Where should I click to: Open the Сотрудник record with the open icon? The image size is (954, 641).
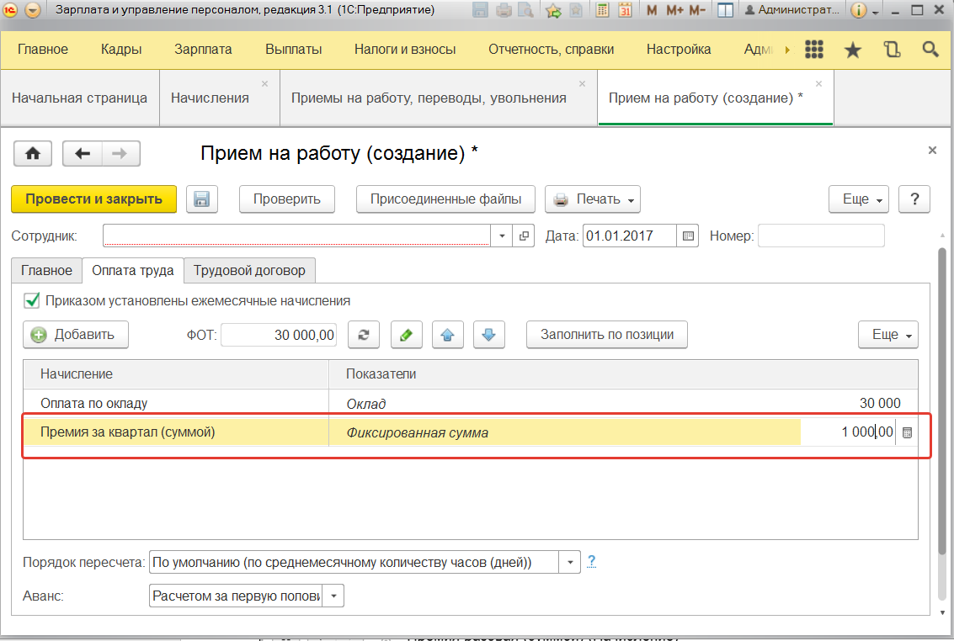pos(524,236)
